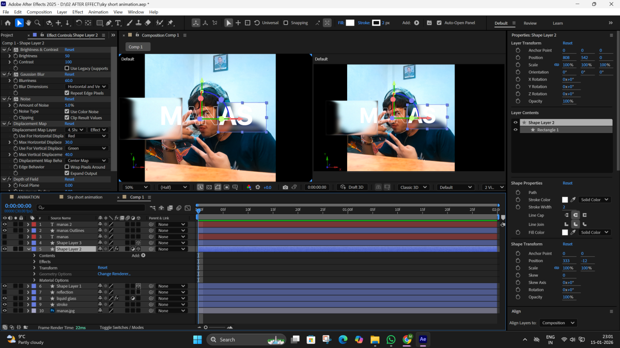Pick the Clone Stamp tool

point(138,23)
